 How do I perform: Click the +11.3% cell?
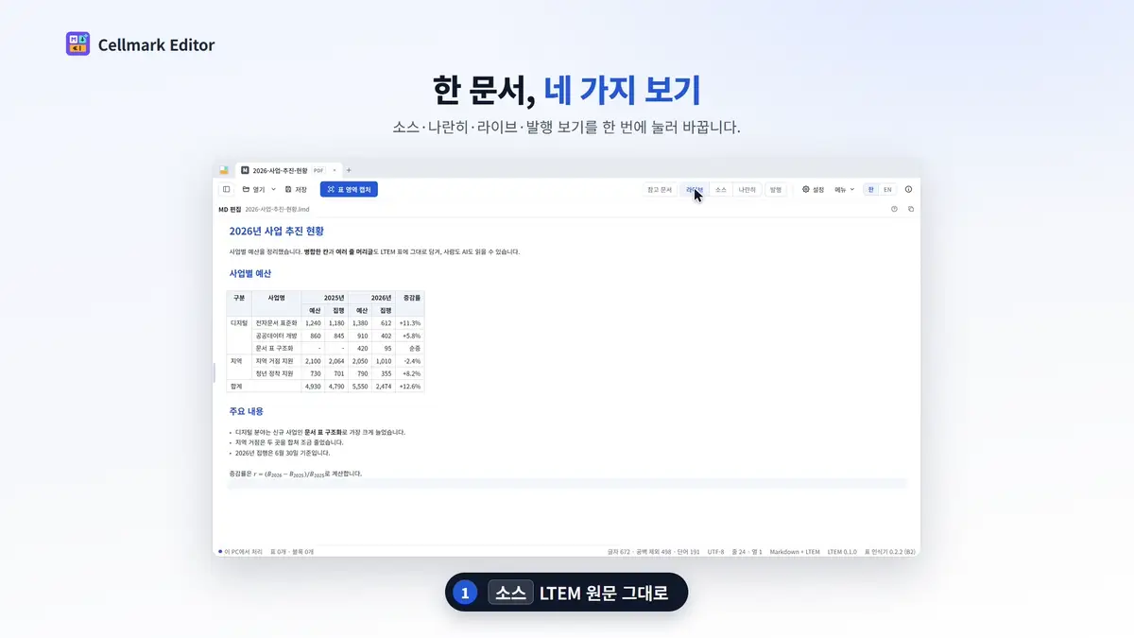pos(410,323)
